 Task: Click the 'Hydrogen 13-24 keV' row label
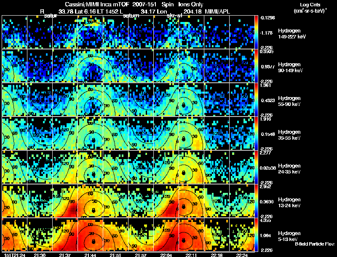pos(289,203)
